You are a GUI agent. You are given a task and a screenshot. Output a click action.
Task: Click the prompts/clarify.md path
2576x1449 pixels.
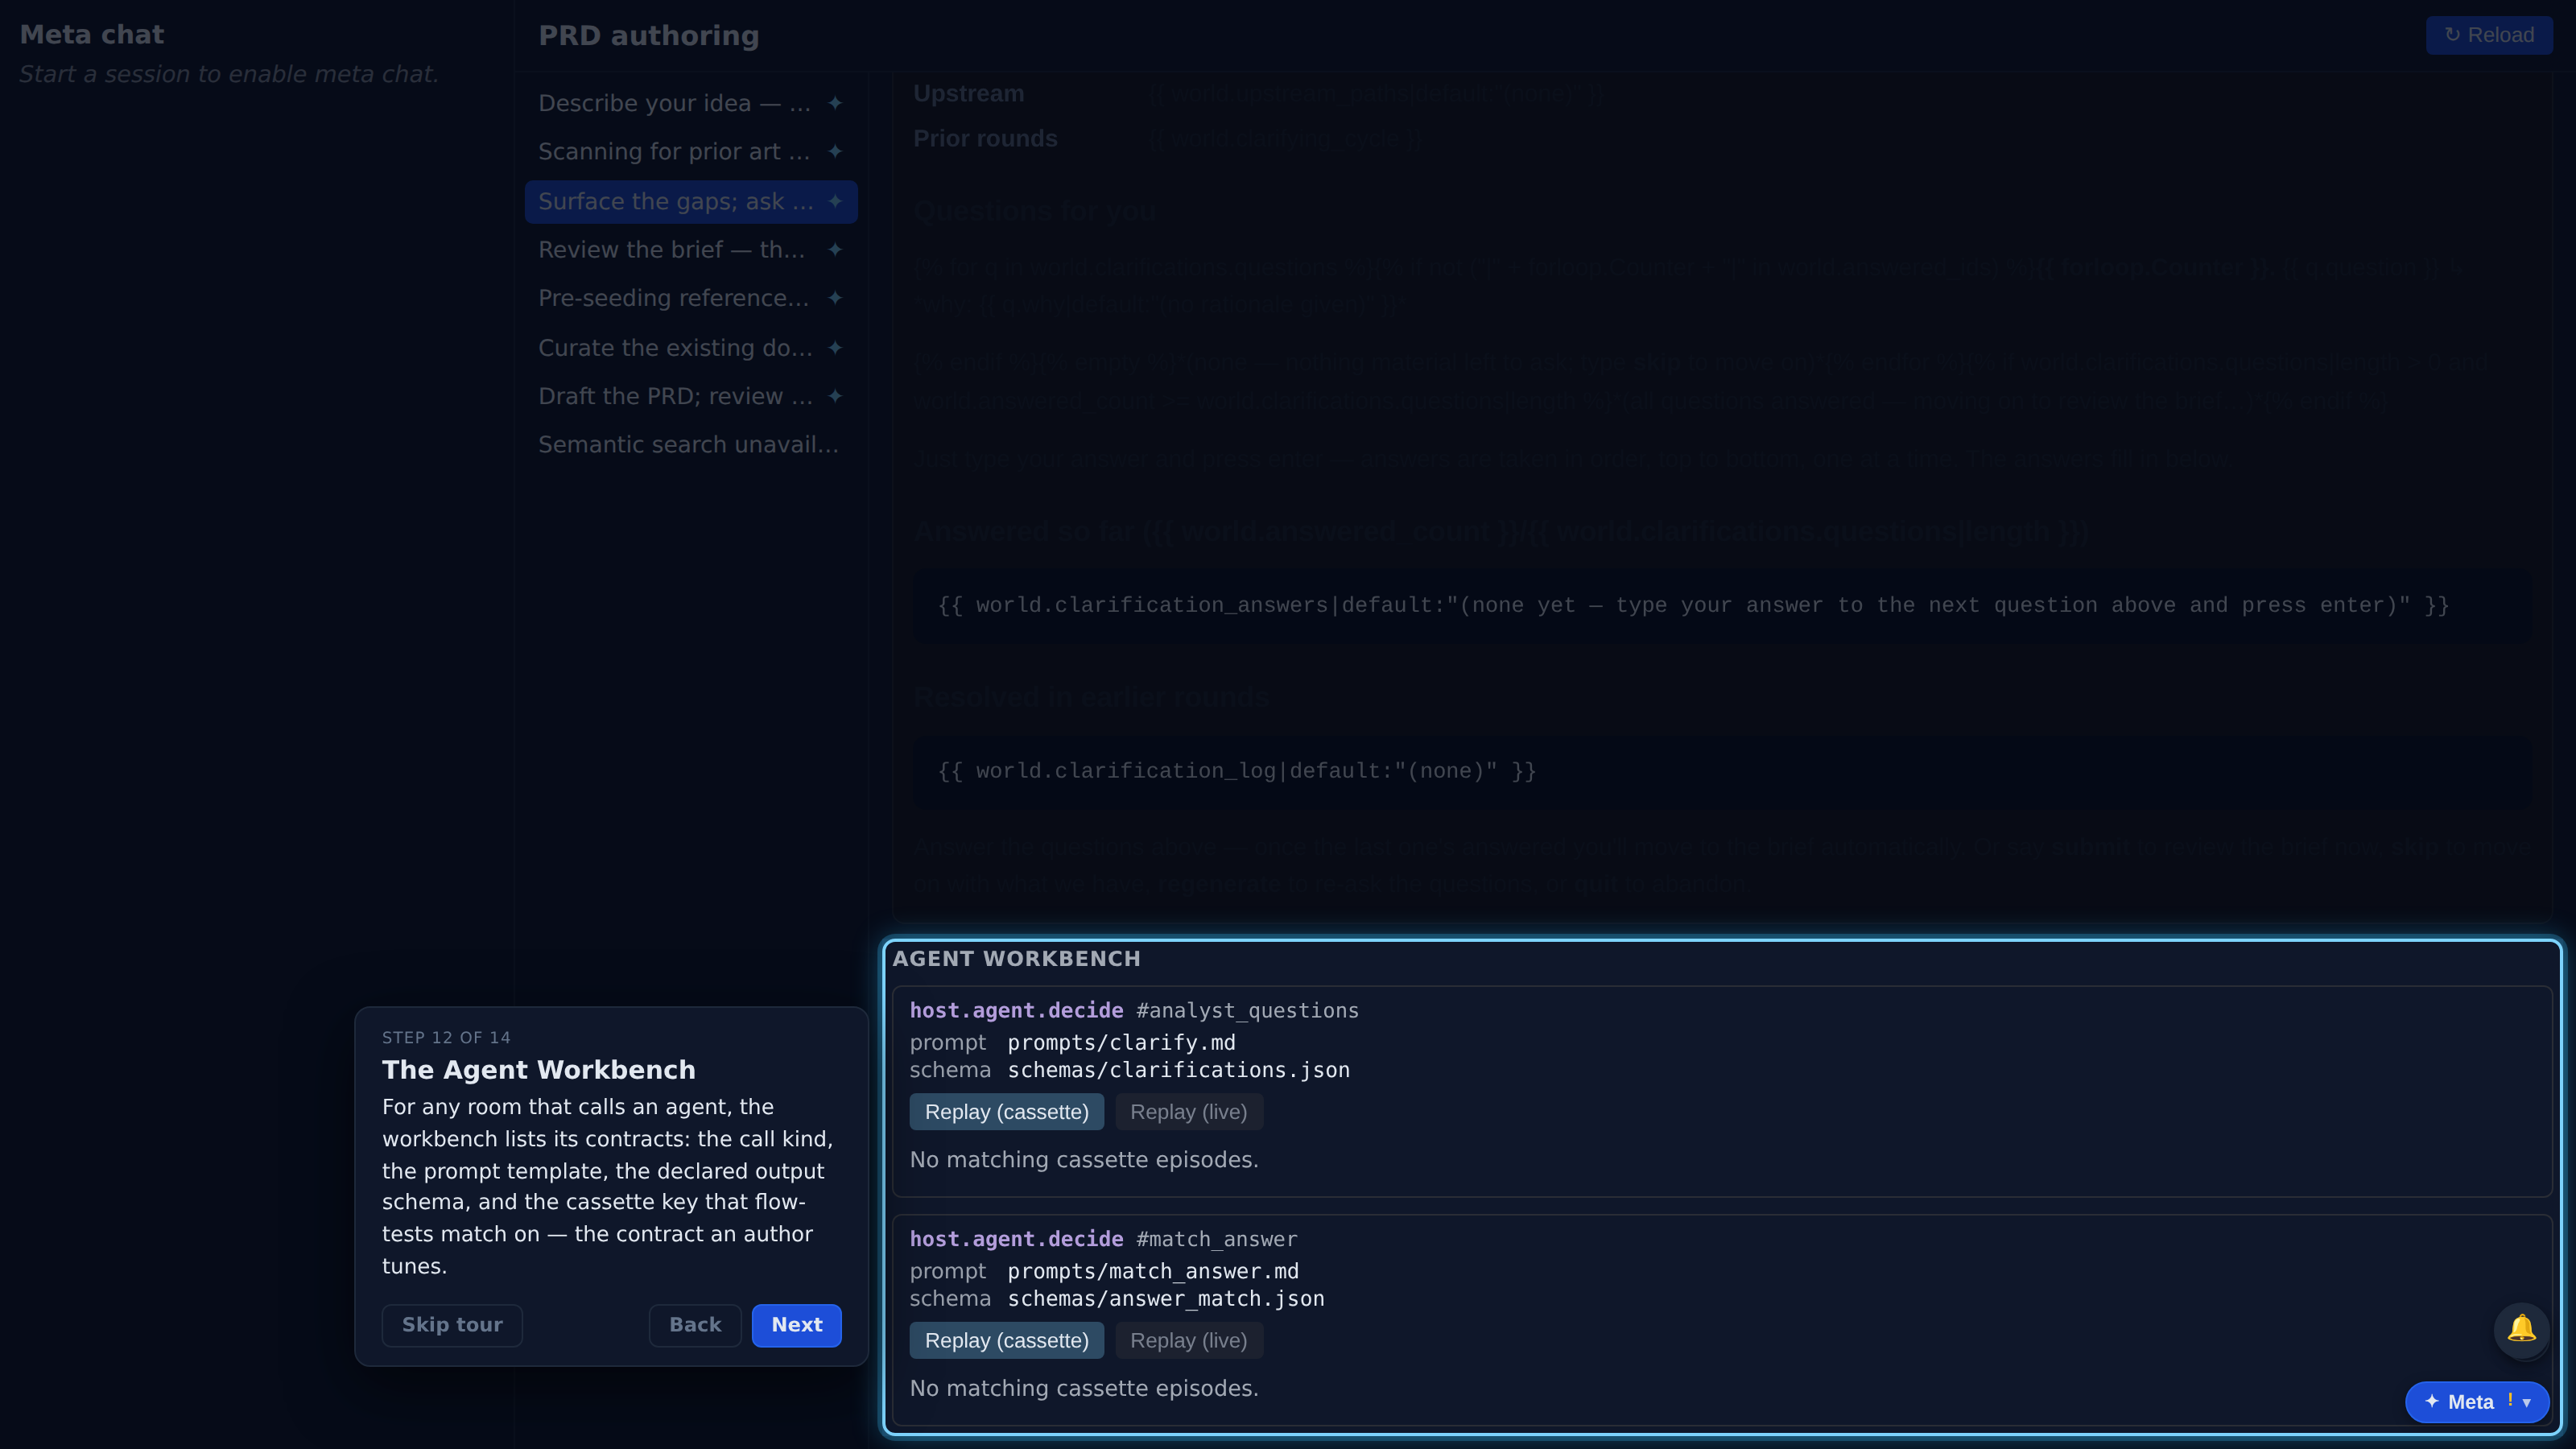click(x=1121, y=1042)
